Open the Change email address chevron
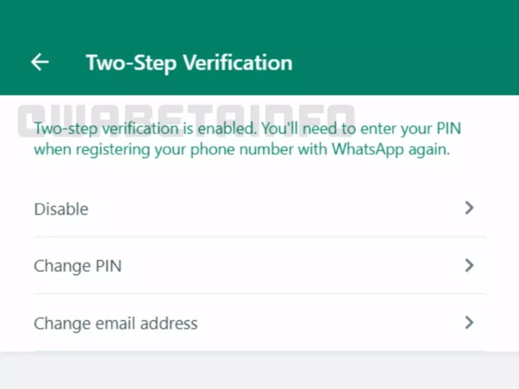The height and width of the screenshot is (389, 519). tap(469, 322)
